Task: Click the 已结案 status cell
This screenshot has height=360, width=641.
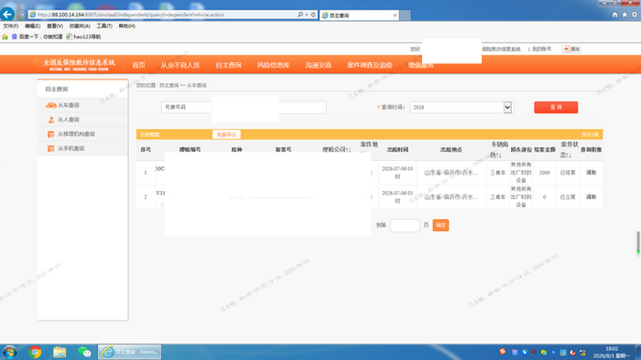Action: point(568,173)
